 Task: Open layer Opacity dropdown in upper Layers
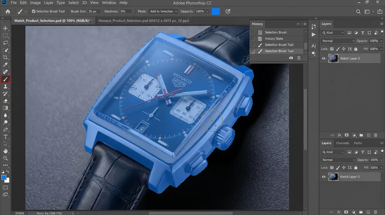click(x=381, y=41)
